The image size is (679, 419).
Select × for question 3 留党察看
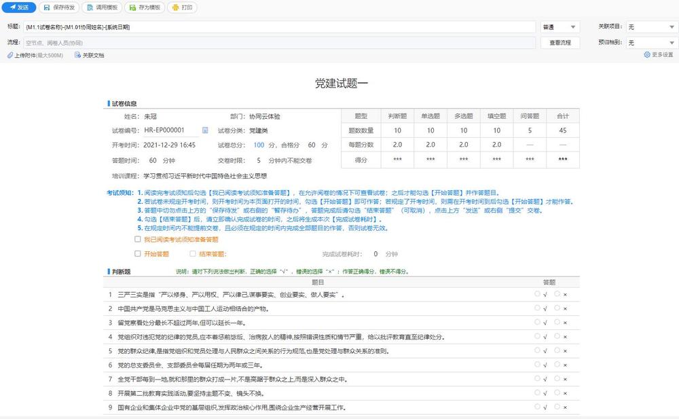click(557, 322)
